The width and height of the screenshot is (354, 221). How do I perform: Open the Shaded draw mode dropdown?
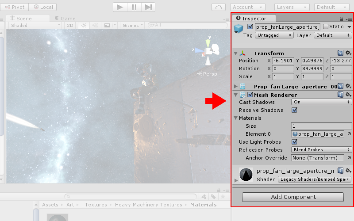coord(35,26)
